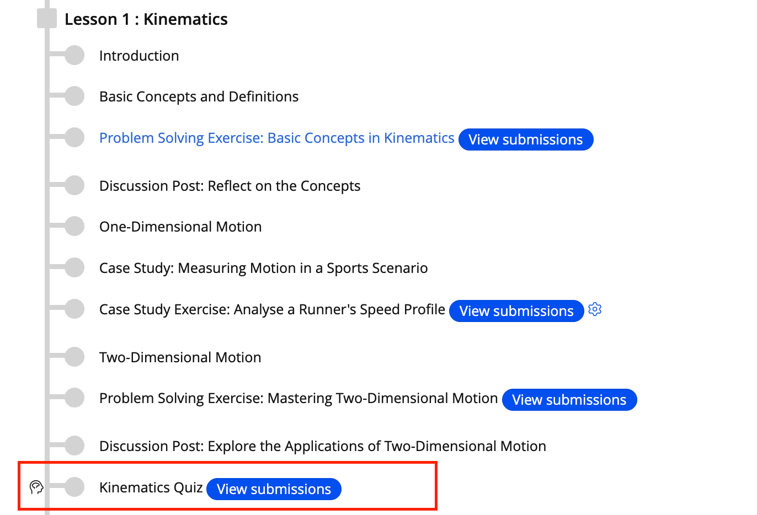The height and width of the screenshot is (515, 757).
Task: Open Problem Solving Exercise: Basic Concepts in Kinematics link
Action: tap(276, 138)
